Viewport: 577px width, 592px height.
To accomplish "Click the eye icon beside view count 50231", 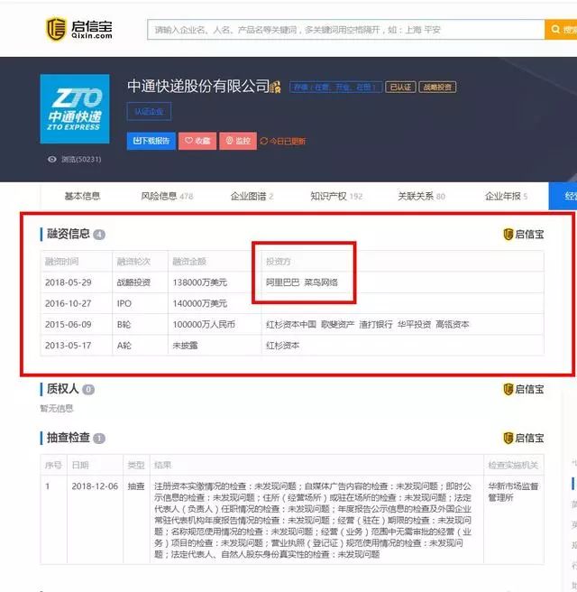I will [x=51, y=160].
